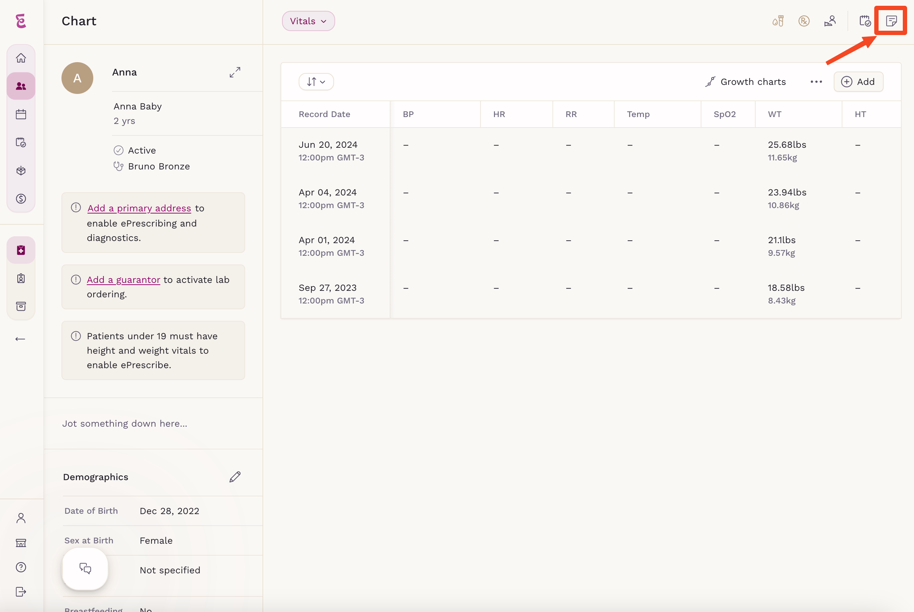
Task: Click the back arrow in sidebar
Action: [x=20, y=339]
